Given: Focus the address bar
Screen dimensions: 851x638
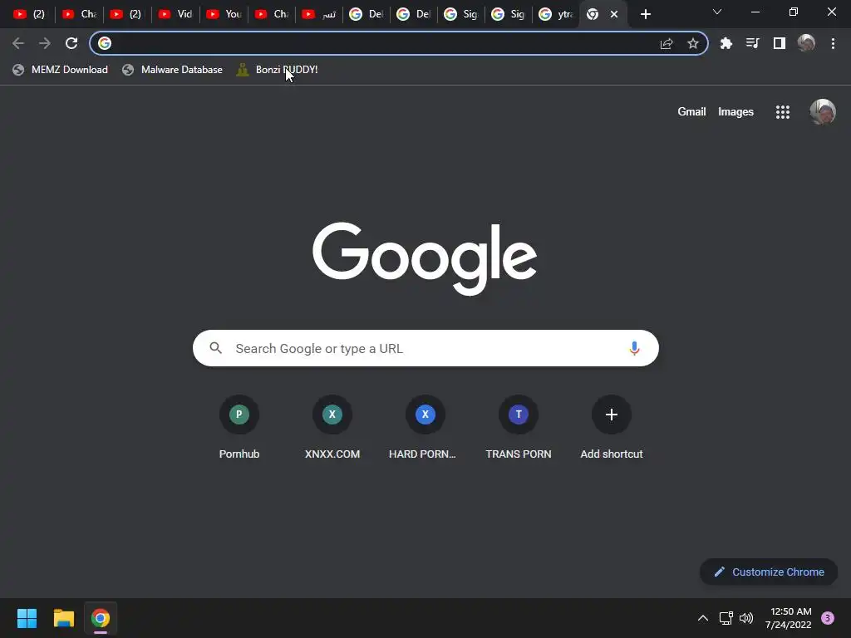Looking at the screenshot, I should [x=399, y=43].
